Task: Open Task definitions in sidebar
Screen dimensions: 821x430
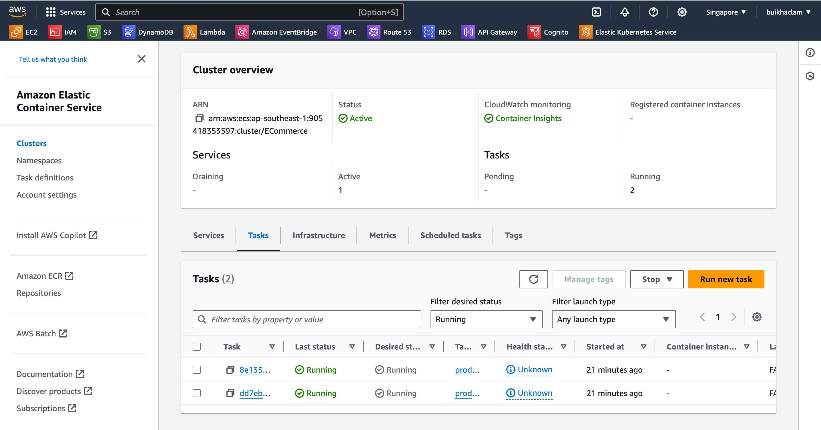Action: pyautogui.click(x=45, y=178)
